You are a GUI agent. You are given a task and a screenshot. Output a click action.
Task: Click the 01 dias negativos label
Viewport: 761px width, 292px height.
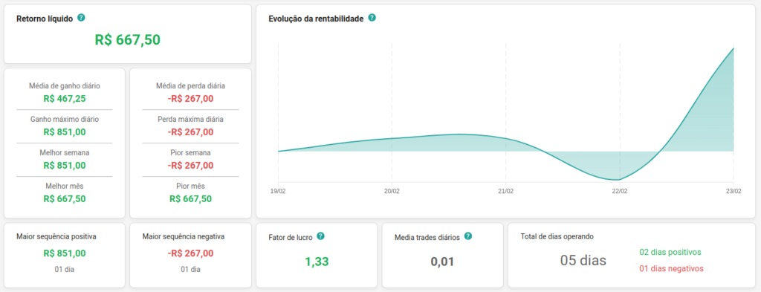pos(671,268)
